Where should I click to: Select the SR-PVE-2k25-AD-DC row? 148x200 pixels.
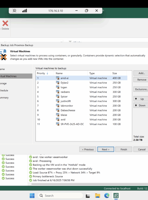[81, 124]
